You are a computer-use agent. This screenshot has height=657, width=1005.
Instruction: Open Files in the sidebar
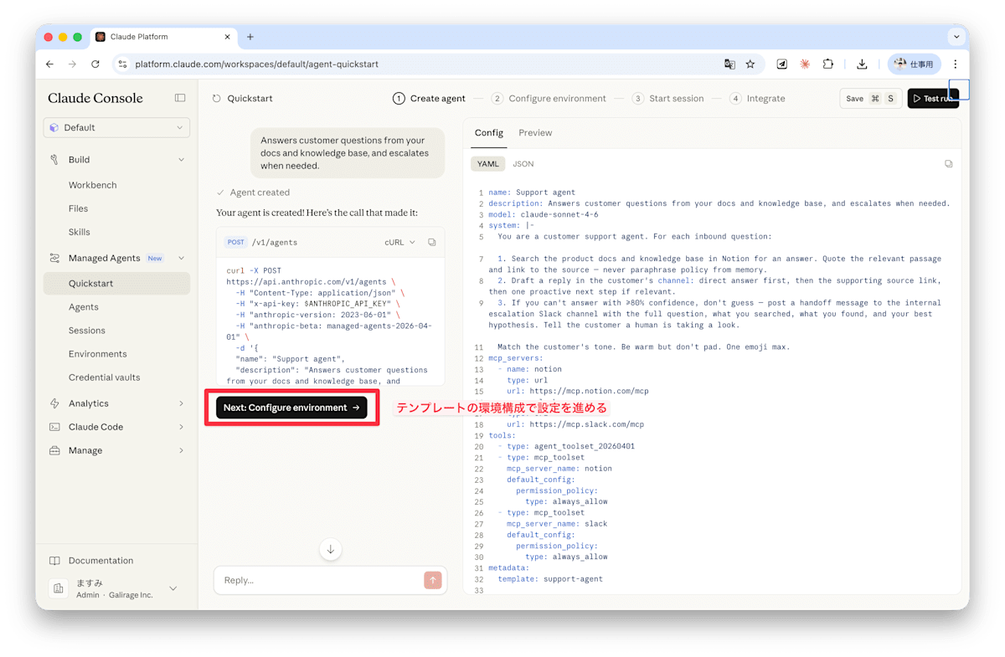coord(78,208)
